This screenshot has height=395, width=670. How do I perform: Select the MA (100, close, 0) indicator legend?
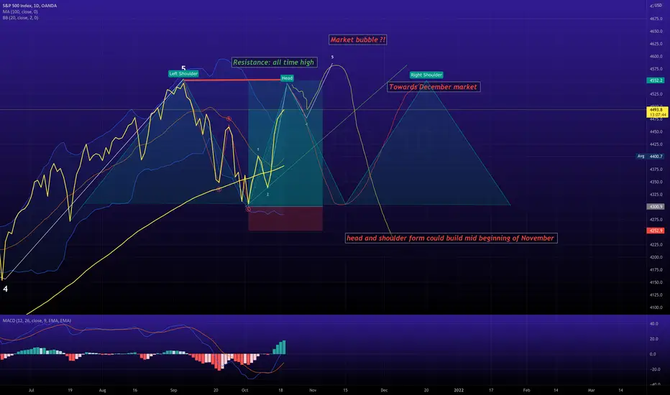tap(20, 12)
